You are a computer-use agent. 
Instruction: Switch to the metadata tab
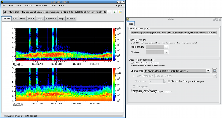(50, 19)
